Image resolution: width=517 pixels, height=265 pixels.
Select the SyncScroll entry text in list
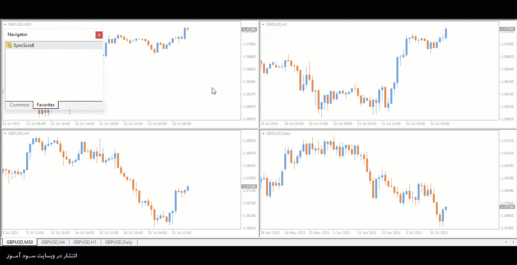pyautogui.click(x=24, y=45)
